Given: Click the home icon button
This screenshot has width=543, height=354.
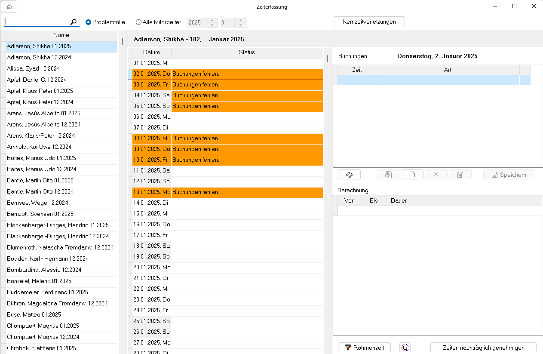Looking at the screenshot, I should (x=9, y=6).
